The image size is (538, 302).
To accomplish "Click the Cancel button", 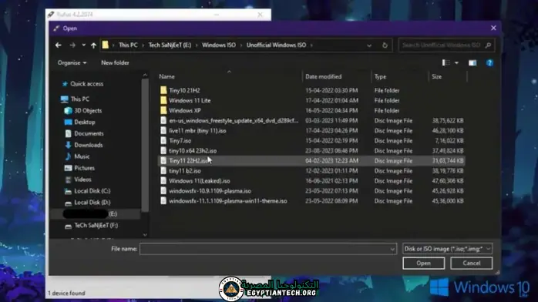I will [x=472, y=263].
